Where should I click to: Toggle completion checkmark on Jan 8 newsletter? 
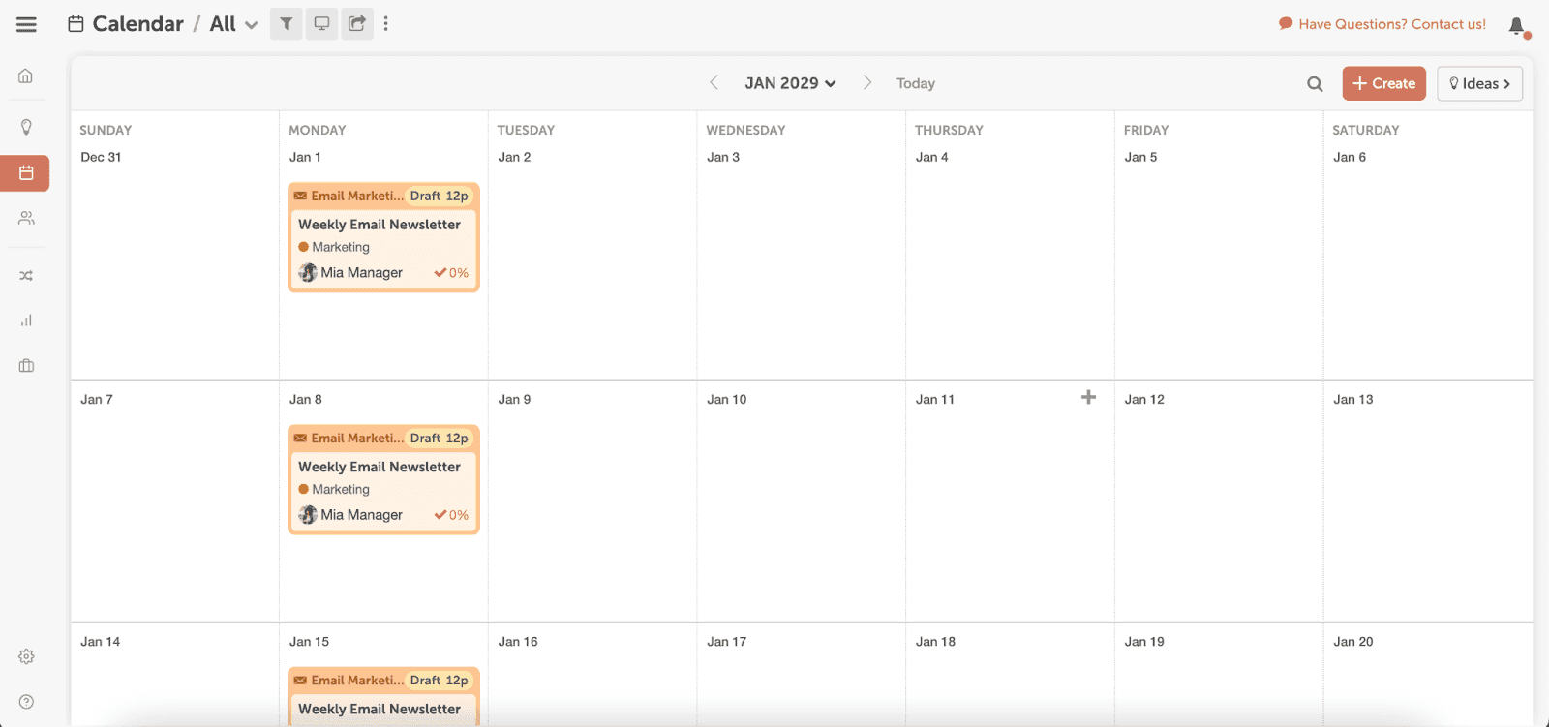tap(440, 515)
